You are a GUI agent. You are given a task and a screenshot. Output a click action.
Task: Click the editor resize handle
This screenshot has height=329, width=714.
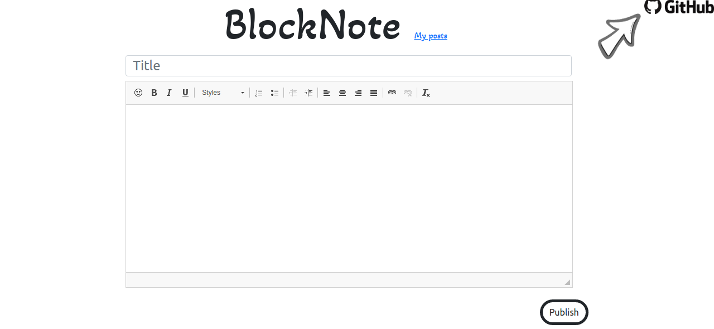tap(567, 282)
